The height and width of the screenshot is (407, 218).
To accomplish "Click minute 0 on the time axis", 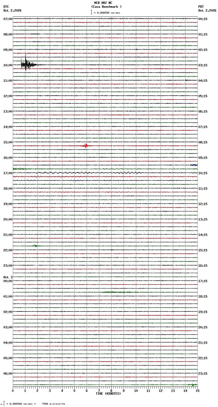I will (x=13, y=391).
